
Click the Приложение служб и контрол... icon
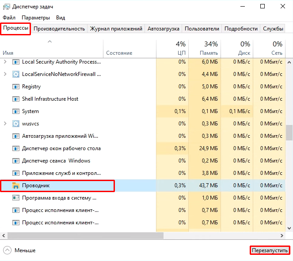[16, 173]
